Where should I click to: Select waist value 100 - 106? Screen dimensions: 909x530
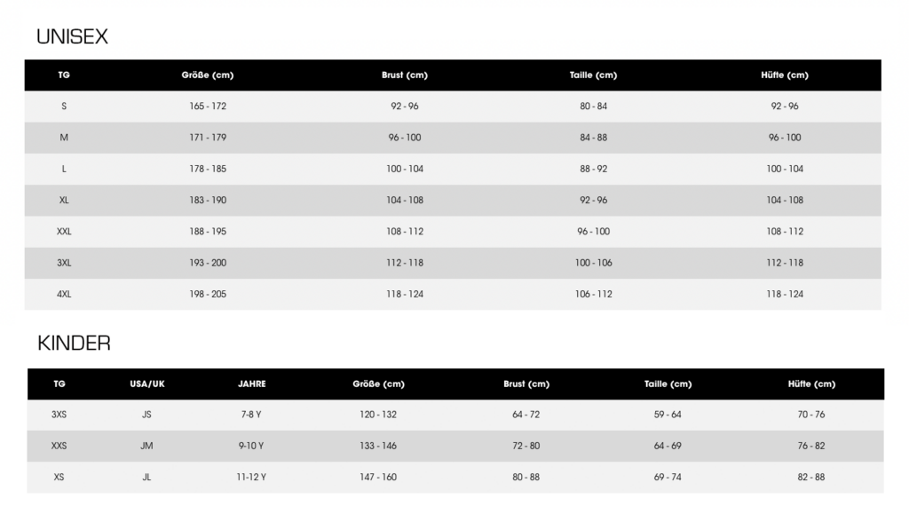593,263
